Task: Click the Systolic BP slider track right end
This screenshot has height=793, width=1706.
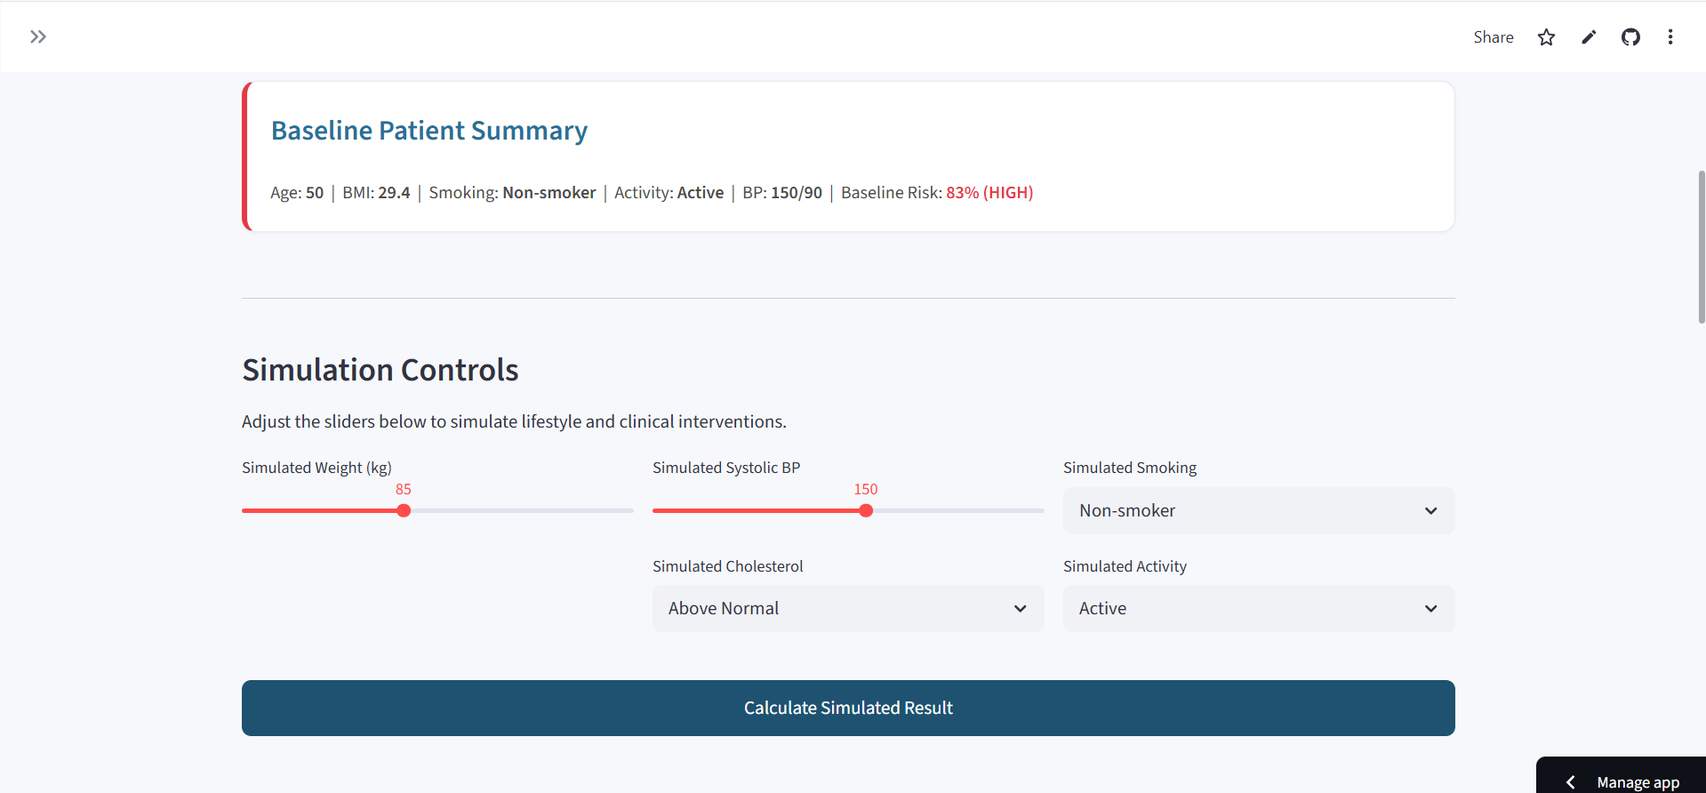Action: [1040, 510]
